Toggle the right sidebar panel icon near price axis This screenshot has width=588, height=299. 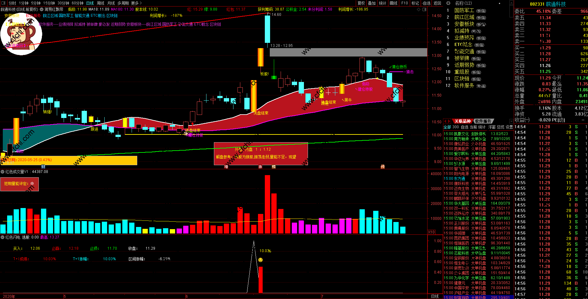click(x=425, y=10)
